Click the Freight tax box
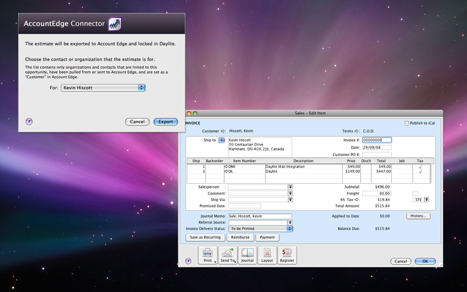The image size is (467, 292). [x=415, y=193]
